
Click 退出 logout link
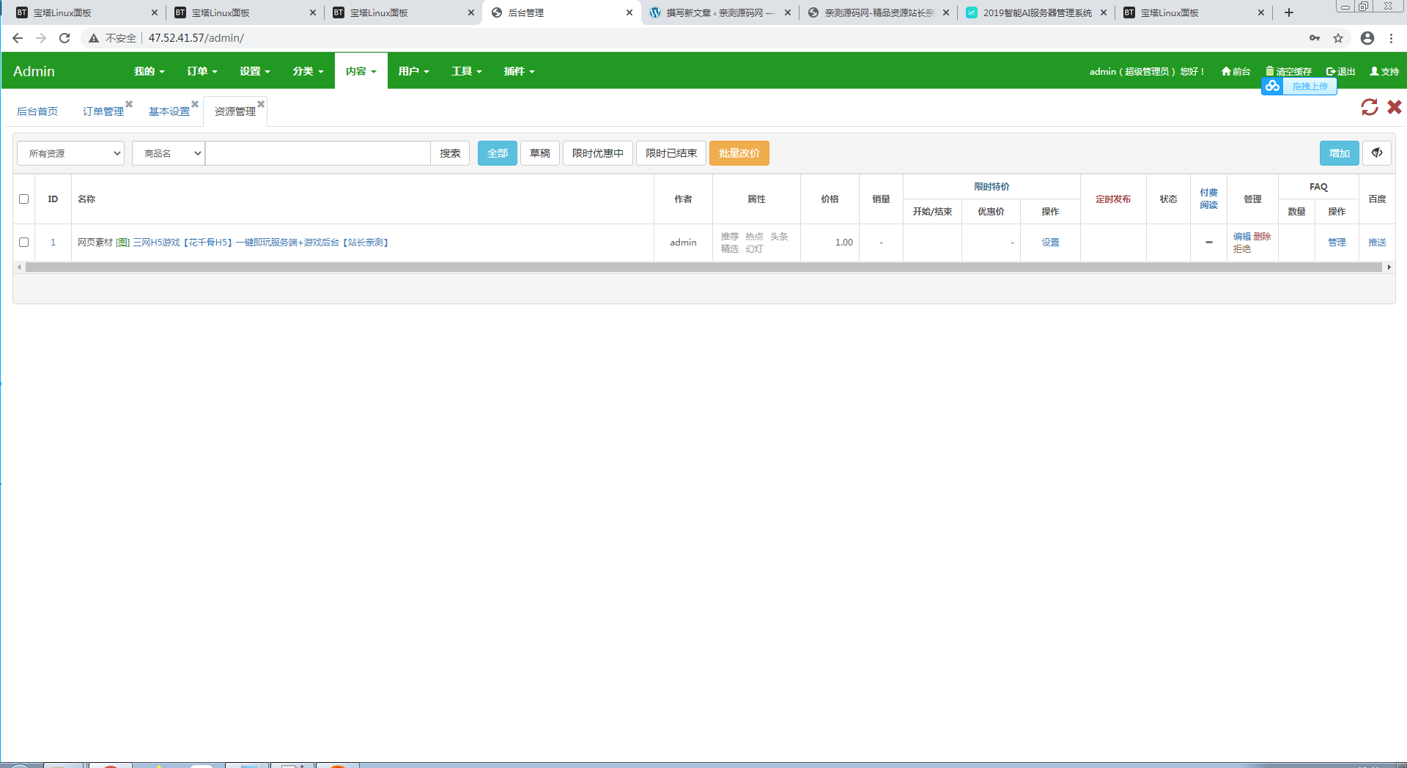(1340, 71)
